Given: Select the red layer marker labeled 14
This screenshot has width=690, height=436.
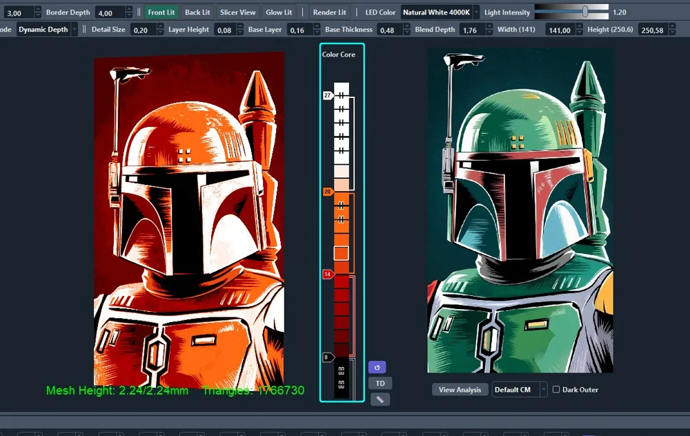Looking at the screenshot, I should click(x=328, y=274).
